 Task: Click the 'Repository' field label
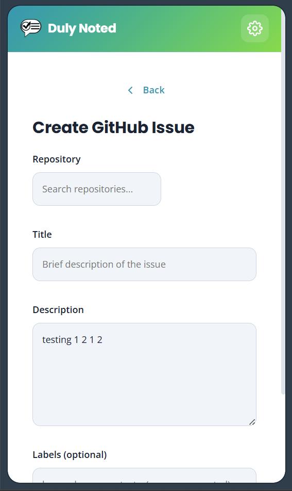[x=57, y=159]
